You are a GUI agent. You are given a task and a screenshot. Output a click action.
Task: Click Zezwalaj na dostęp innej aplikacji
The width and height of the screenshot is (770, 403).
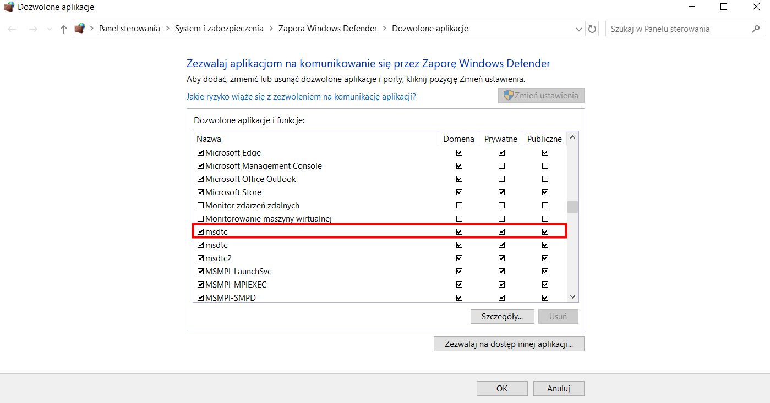[x=509, y=344]
